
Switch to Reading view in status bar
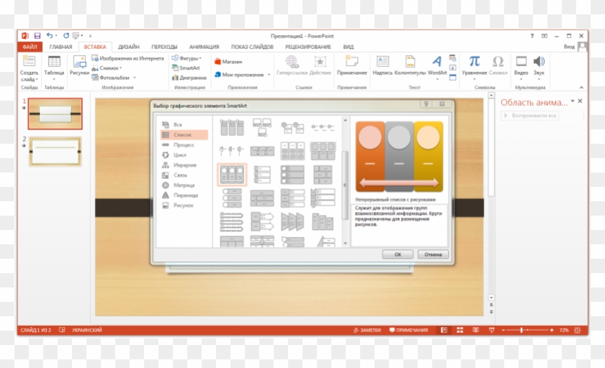pos(476,330)
